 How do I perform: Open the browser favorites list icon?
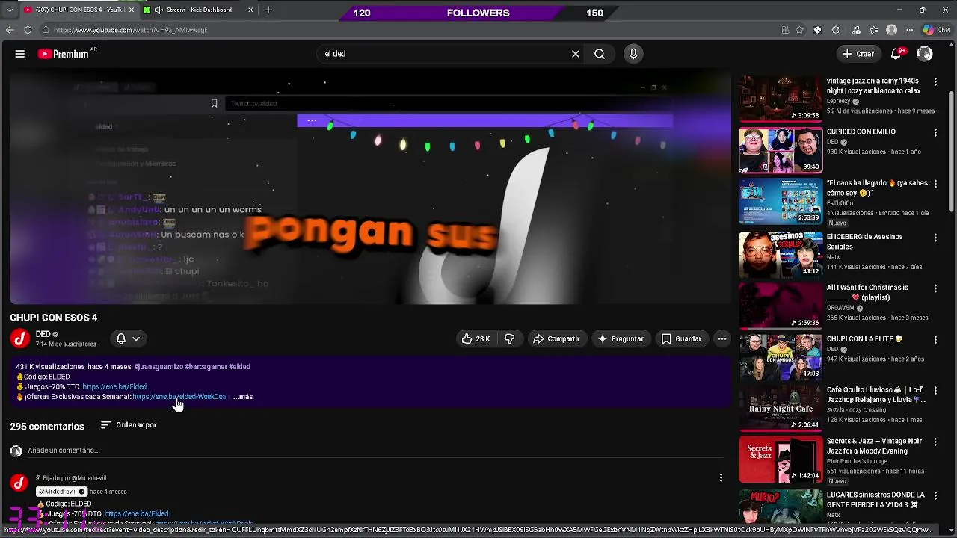873,30
